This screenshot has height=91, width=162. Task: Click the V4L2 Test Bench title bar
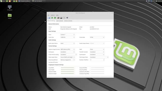(x=80, y=13)
